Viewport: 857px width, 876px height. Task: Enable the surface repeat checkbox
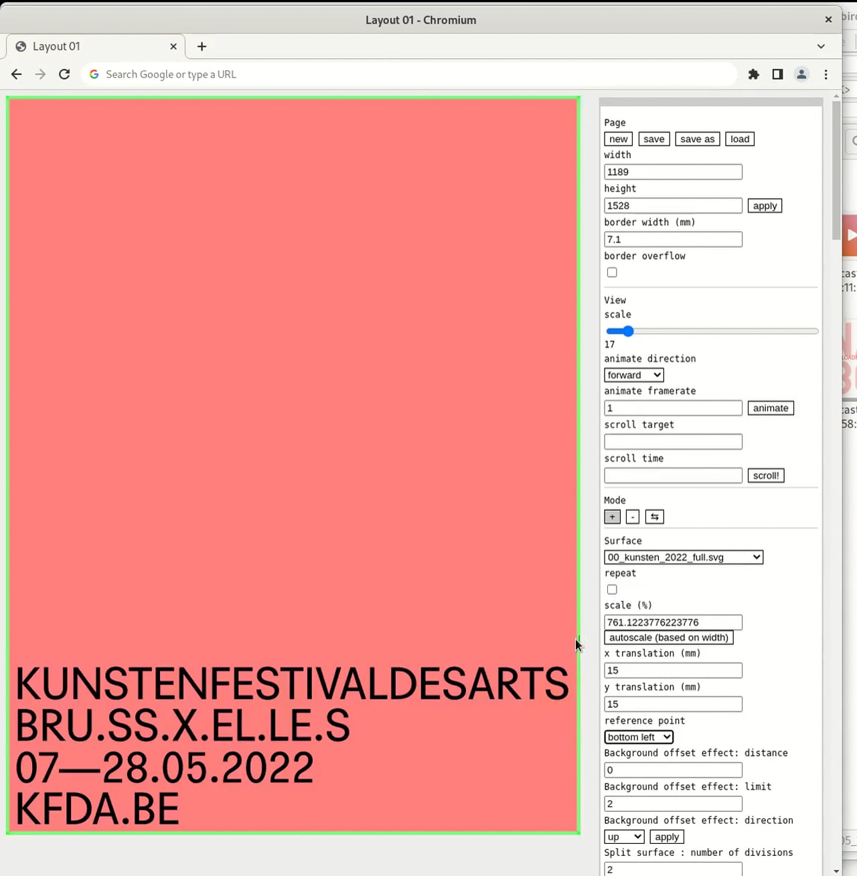tap(612, 589)
